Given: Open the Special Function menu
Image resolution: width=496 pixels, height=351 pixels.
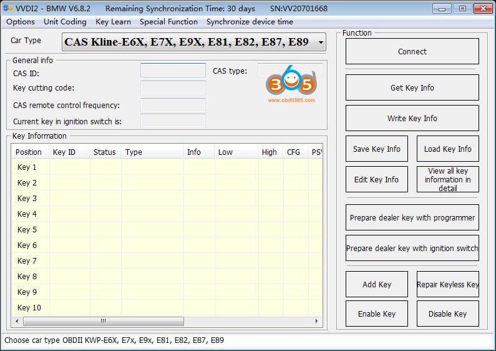Looking at the screenshot, I should tap(168, 22).
